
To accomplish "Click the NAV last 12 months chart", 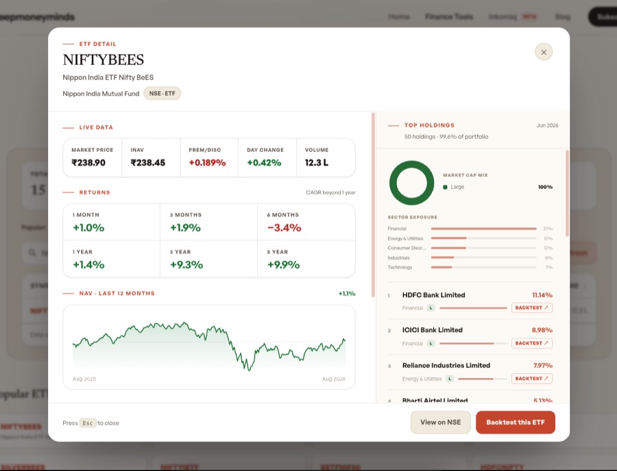I will click(209, 347).
